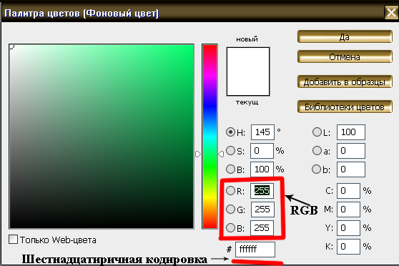The height and width of the screenshot is (266, 399).
Task: Click the vertical hue spectrum slider
Action: tap(210, 137)
